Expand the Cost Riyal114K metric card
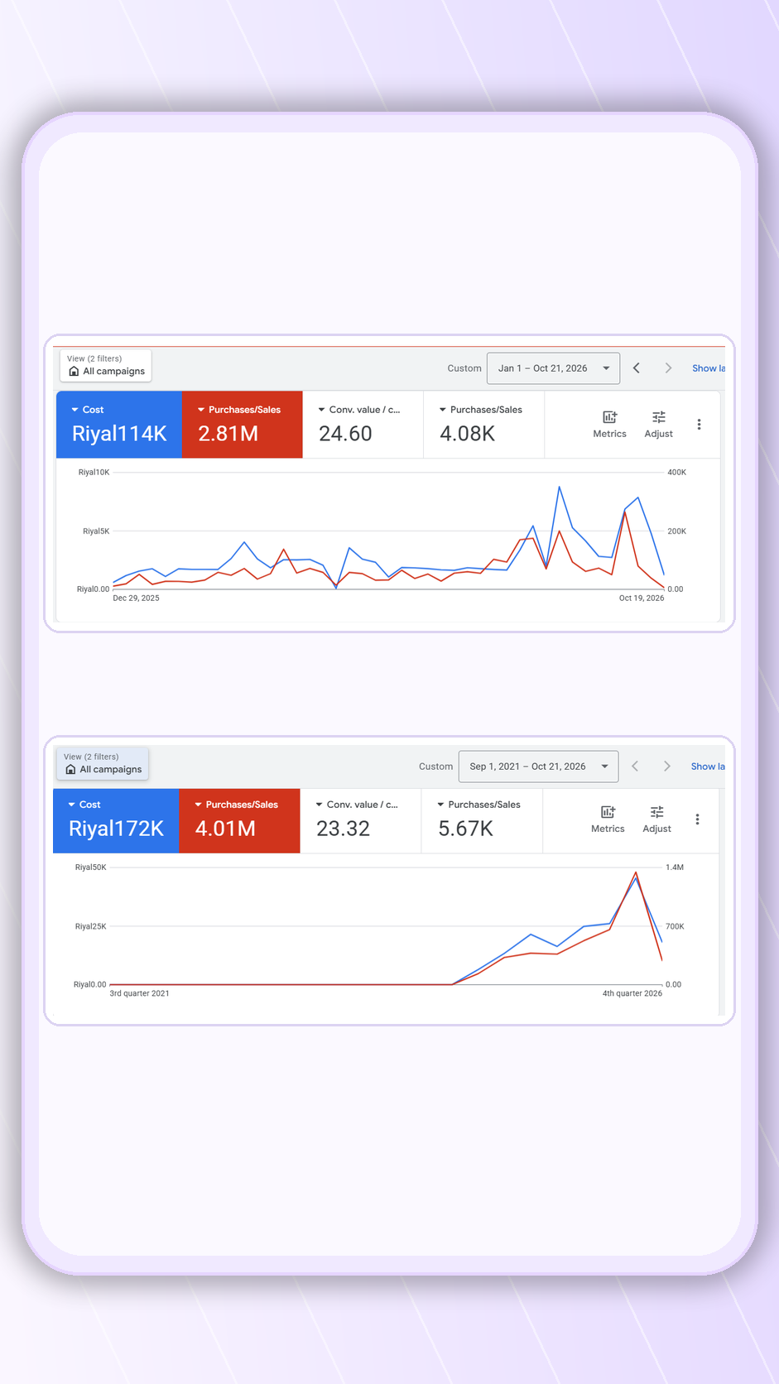The height and width of the screenshot is (1384, 779). coord(118,424)
